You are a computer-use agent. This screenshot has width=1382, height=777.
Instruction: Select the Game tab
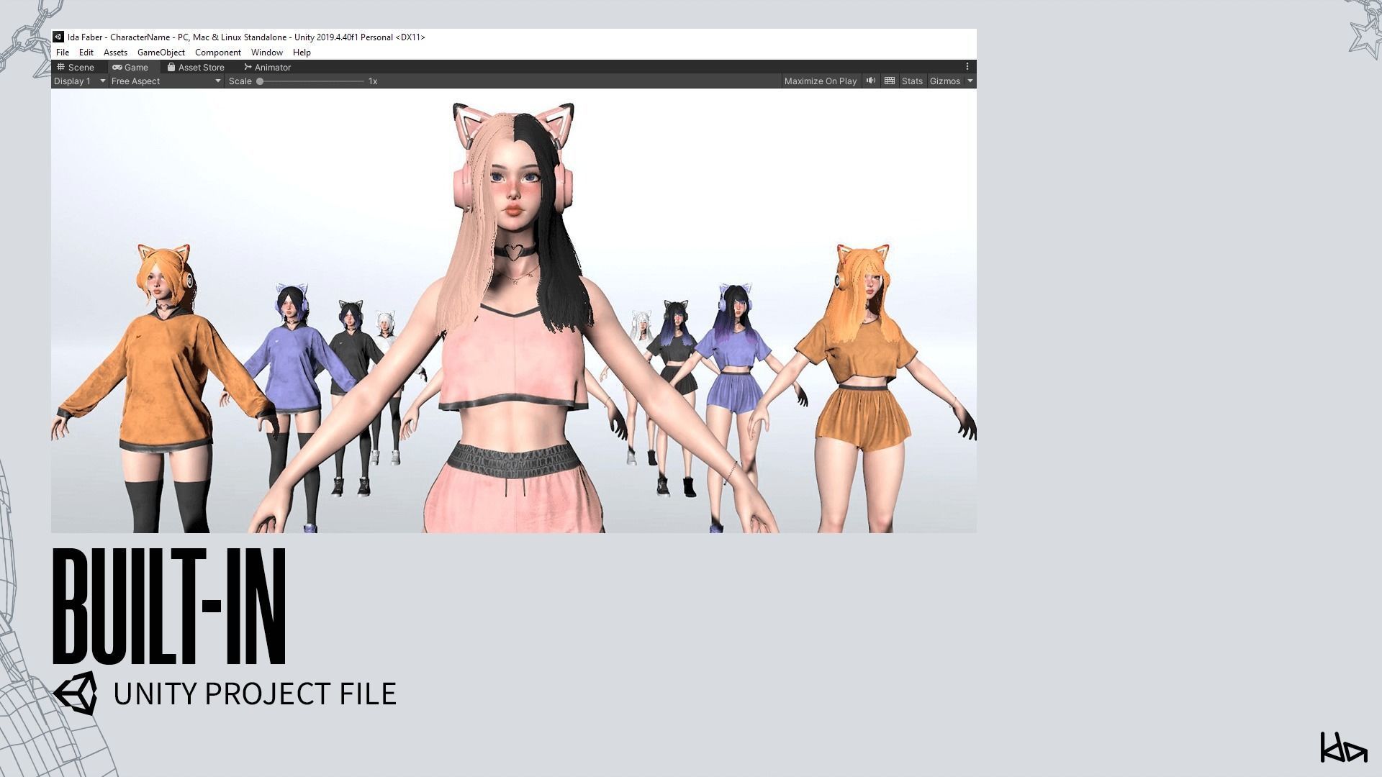(130, 67)
